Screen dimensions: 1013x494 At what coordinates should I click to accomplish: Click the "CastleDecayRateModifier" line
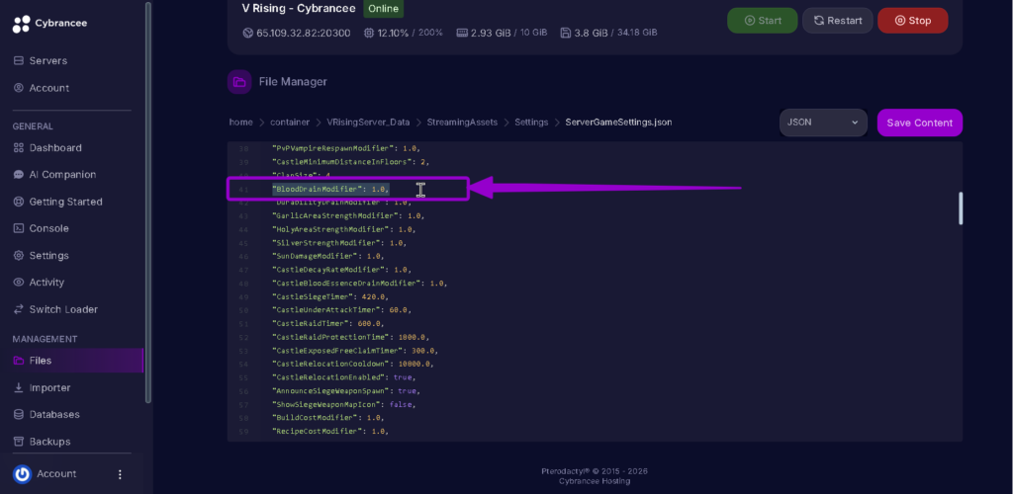tap(341, 270)
